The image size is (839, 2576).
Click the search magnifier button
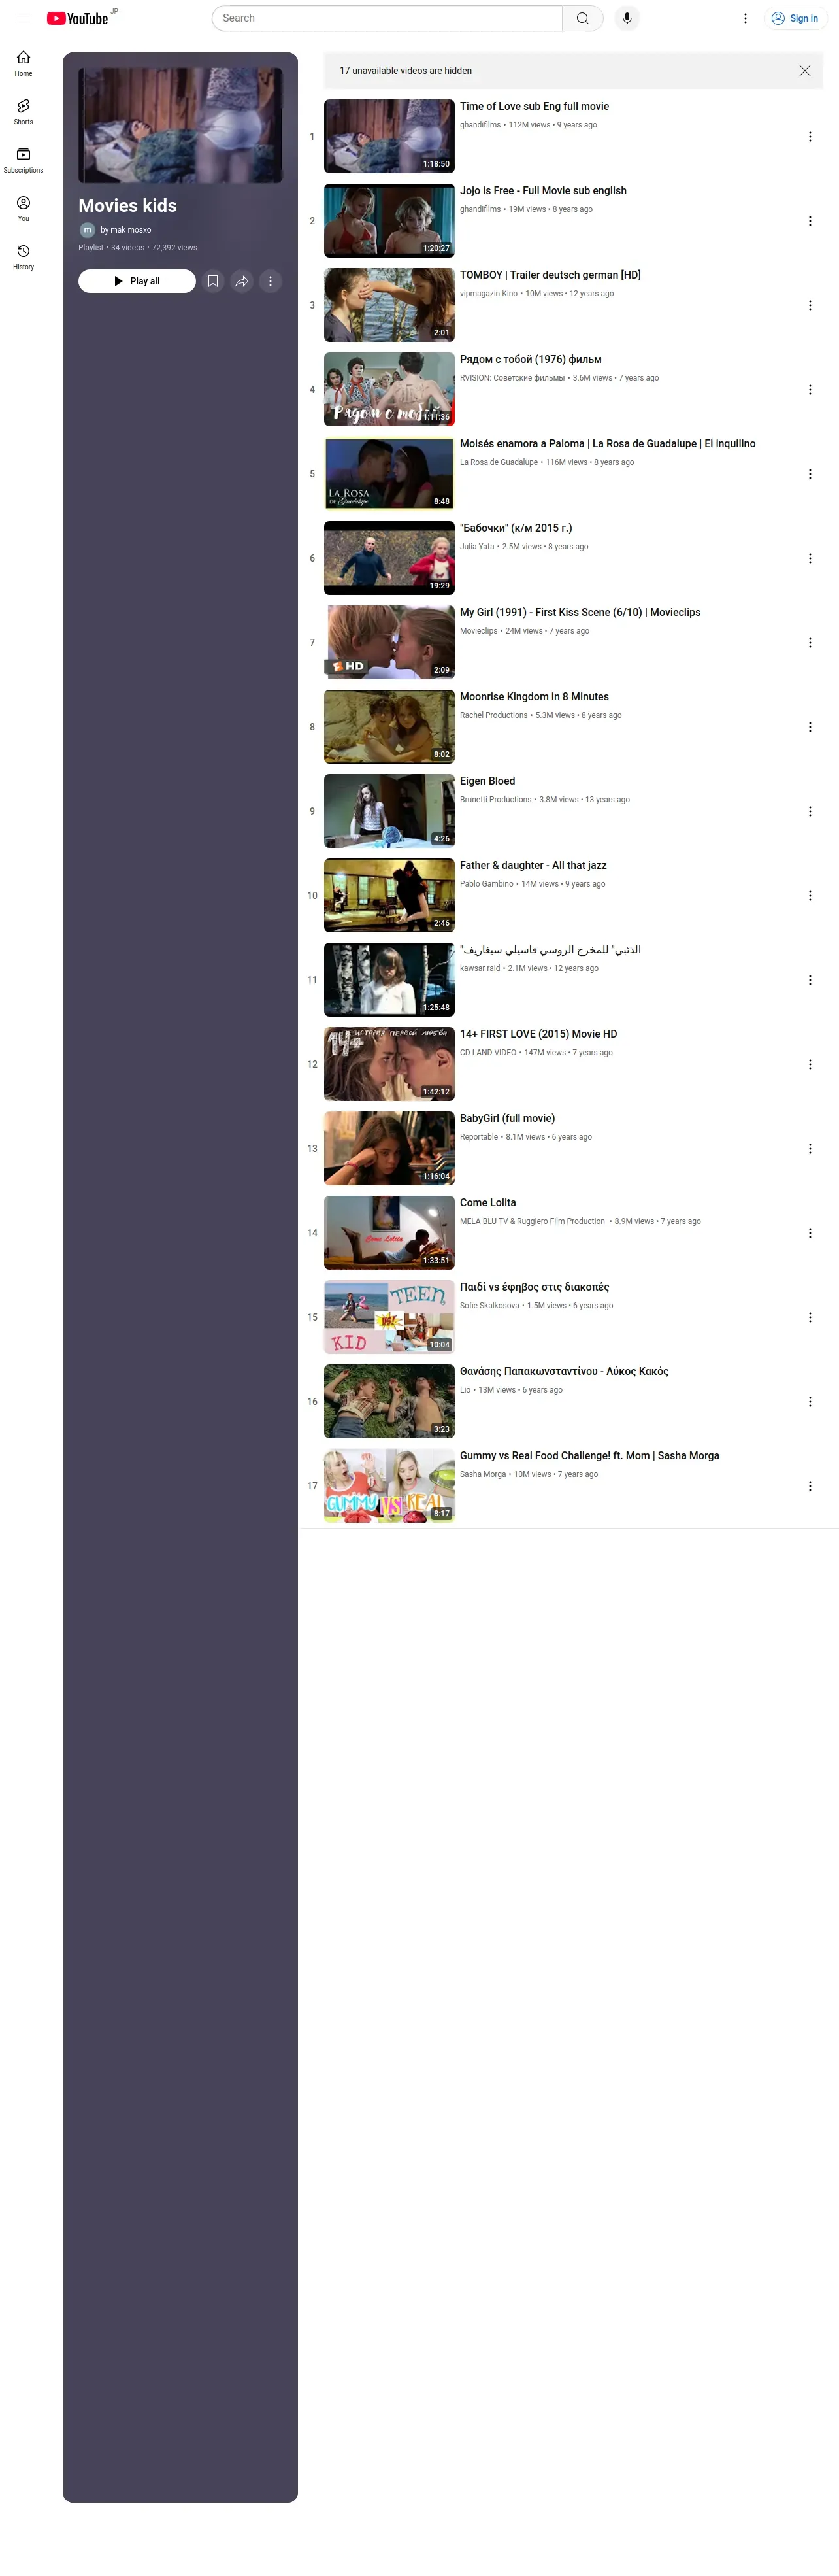tap(583, 18)
